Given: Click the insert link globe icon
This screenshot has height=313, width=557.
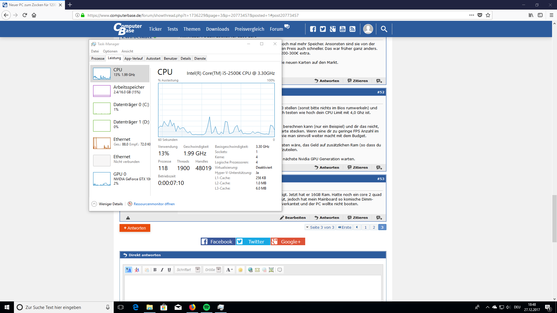Looking at the screenshot, I should (250, 270).
